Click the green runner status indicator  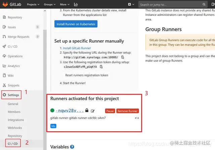pyautogui.click(x=52, y=110)
